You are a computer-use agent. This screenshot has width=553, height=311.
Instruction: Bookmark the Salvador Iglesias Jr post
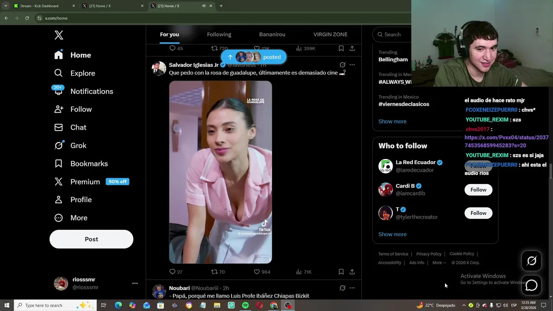(x=341, y=272)
